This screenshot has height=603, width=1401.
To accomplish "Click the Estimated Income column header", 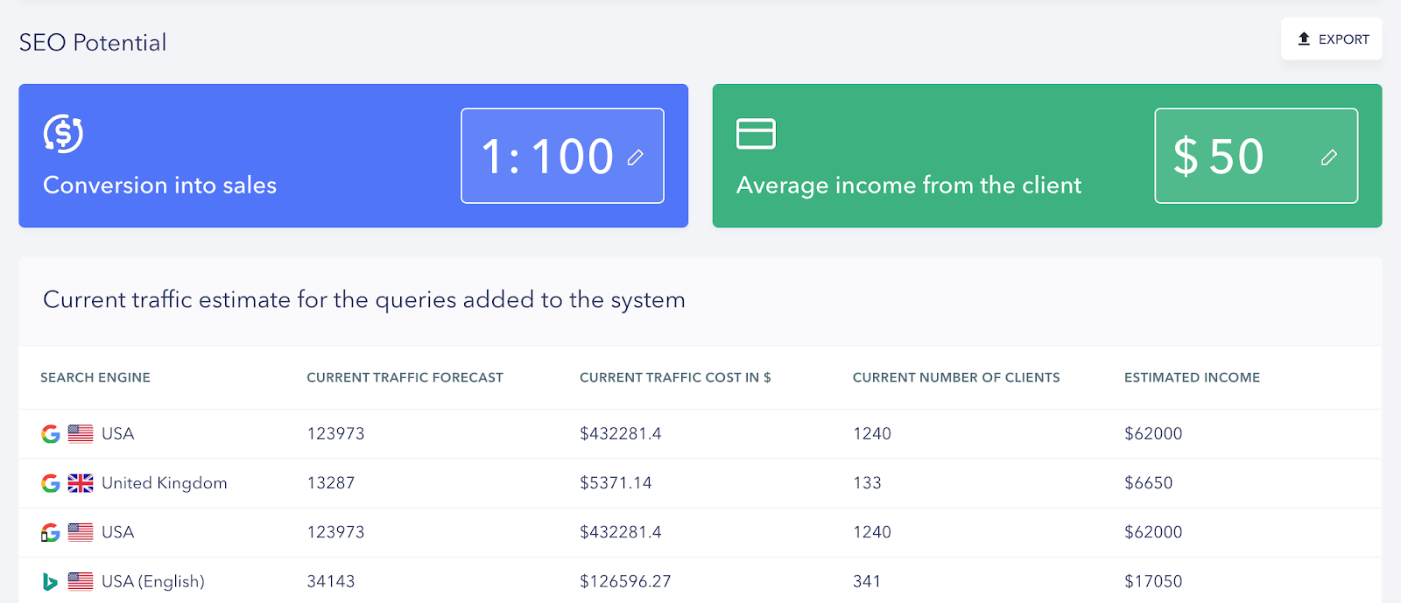I will pyautogui.click(x=1192, y=377).
